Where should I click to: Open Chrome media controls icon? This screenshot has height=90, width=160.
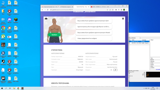click(x=119, y=10)
